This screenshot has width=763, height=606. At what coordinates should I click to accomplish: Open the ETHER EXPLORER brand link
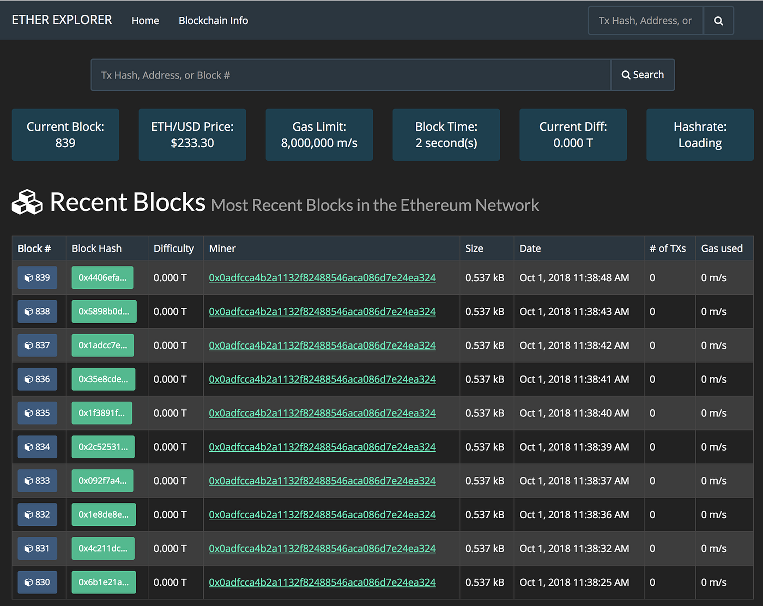pyautogui.click(x=62, y=20)
